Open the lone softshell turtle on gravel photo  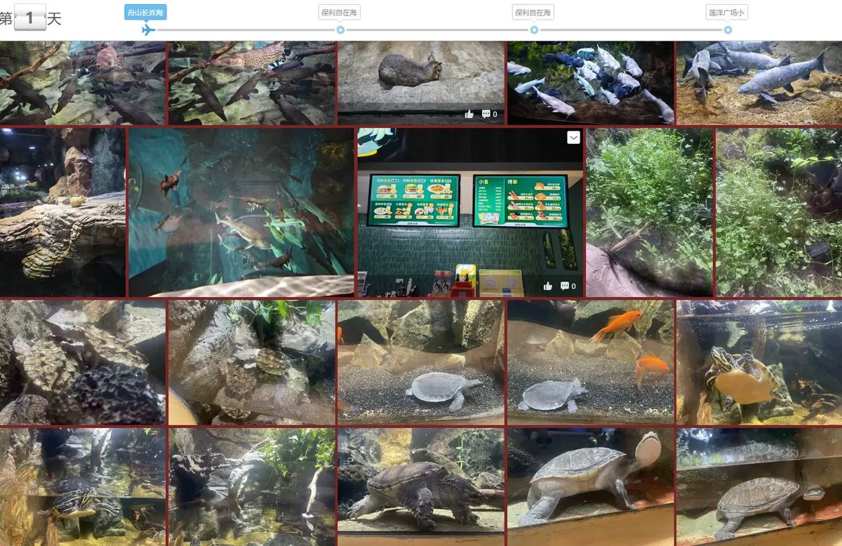click(421, 362)
